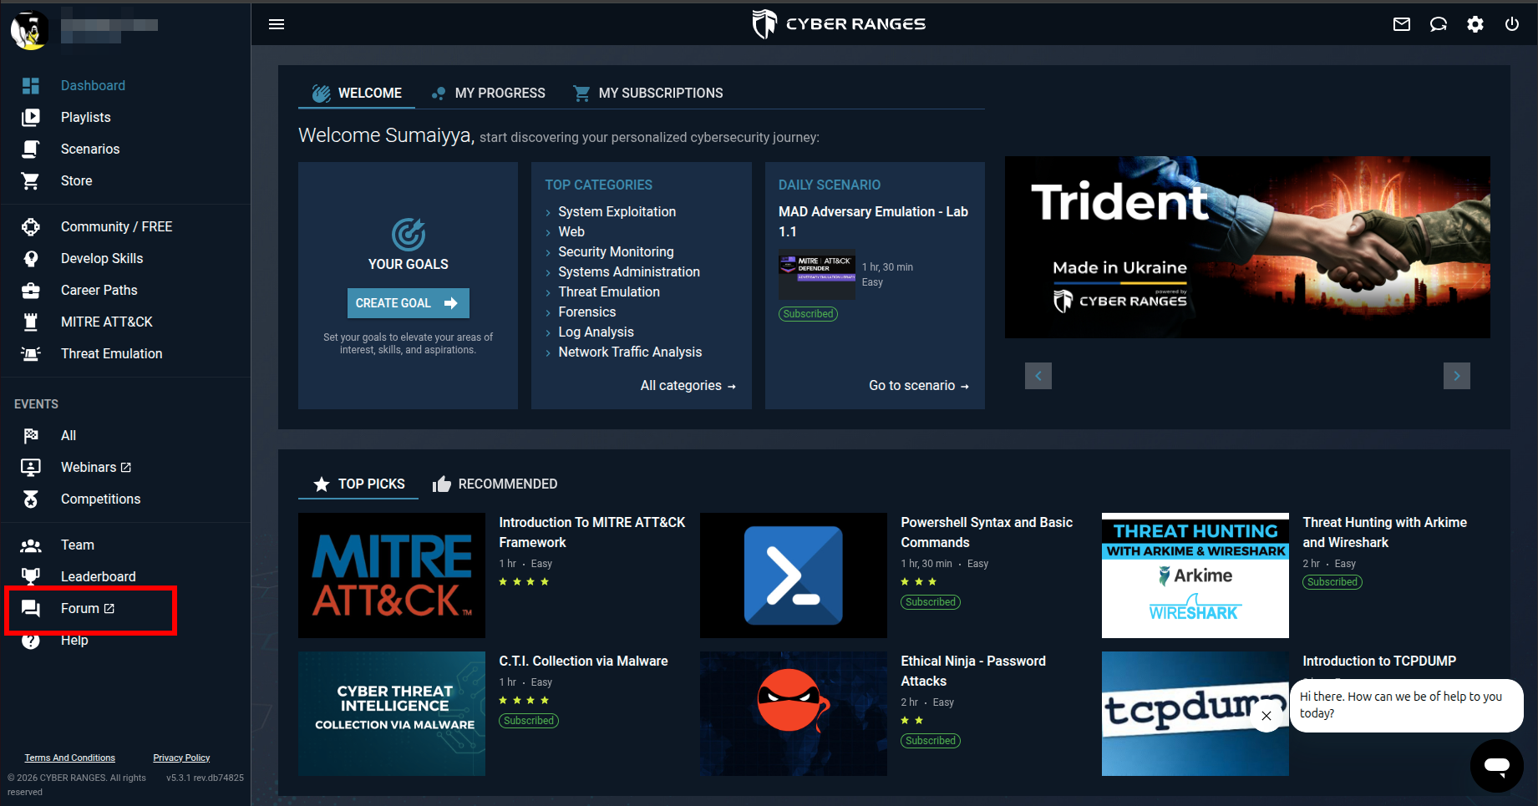The height and width of the screenshot is (806, 1538).
Task: Open the mail envelope icon
Action: (x=1402, y=24)
